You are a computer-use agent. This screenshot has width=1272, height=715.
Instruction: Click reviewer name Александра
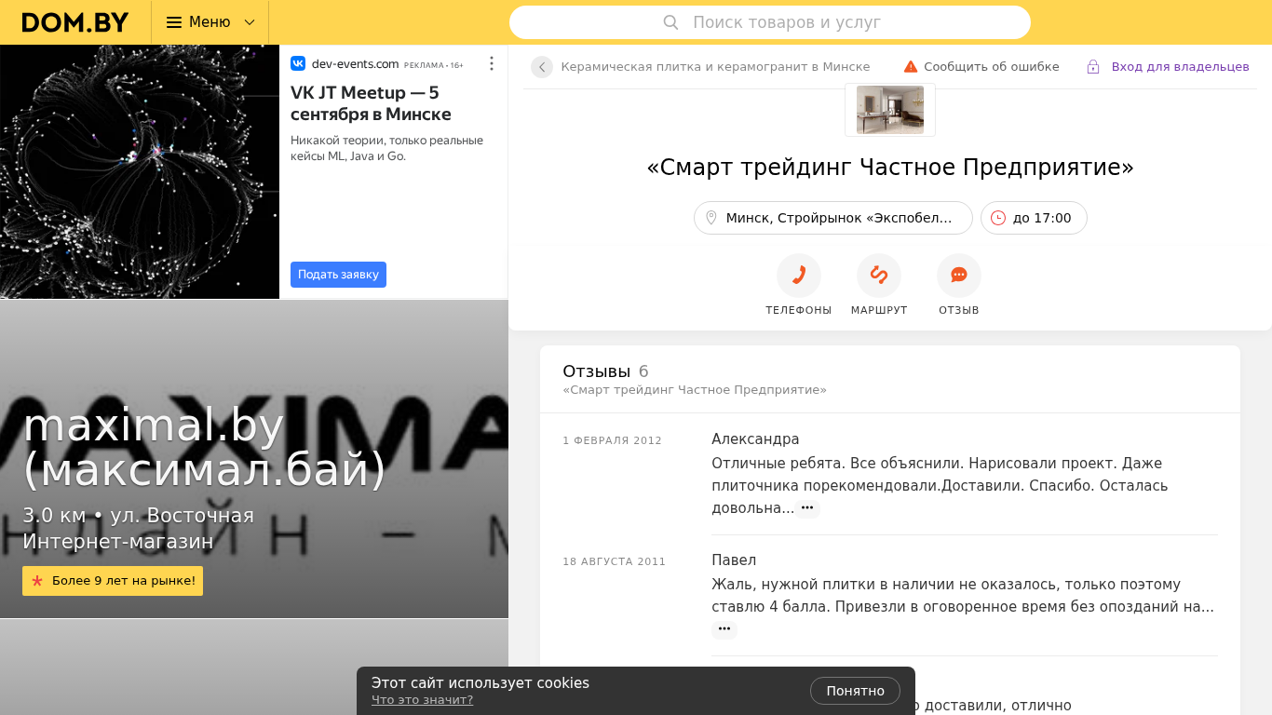[x=755, y=439]
